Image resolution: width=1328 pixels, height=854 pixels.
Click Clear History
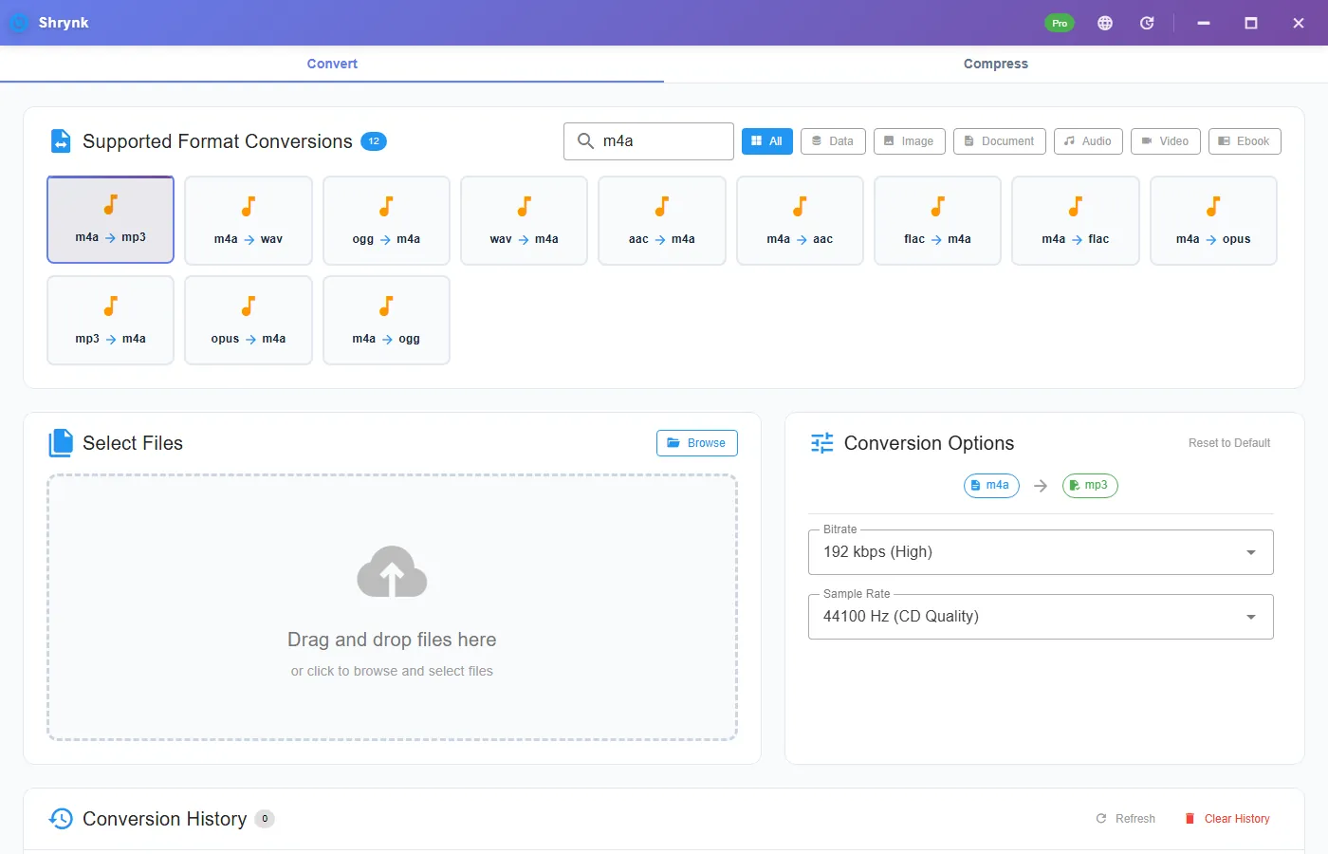point(1227,819)
